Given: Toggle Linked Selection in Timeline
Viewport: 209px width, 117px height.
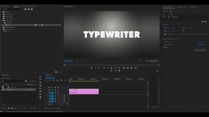Looking at the screenshot, I should 54,80.
